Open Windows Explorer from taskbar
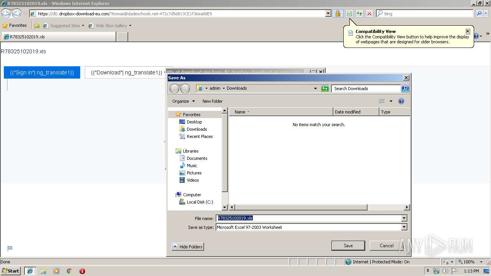This screenshot has width=491, height=276. click(43, 271)
